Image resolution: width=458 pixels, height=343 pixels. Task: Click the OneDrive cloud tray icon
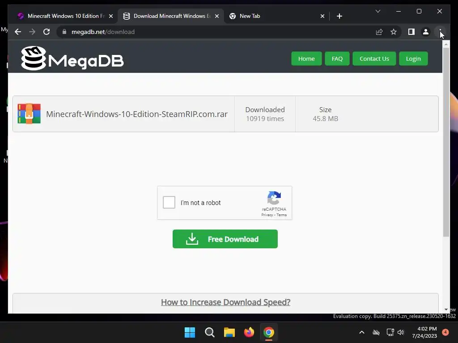[376, 332]
